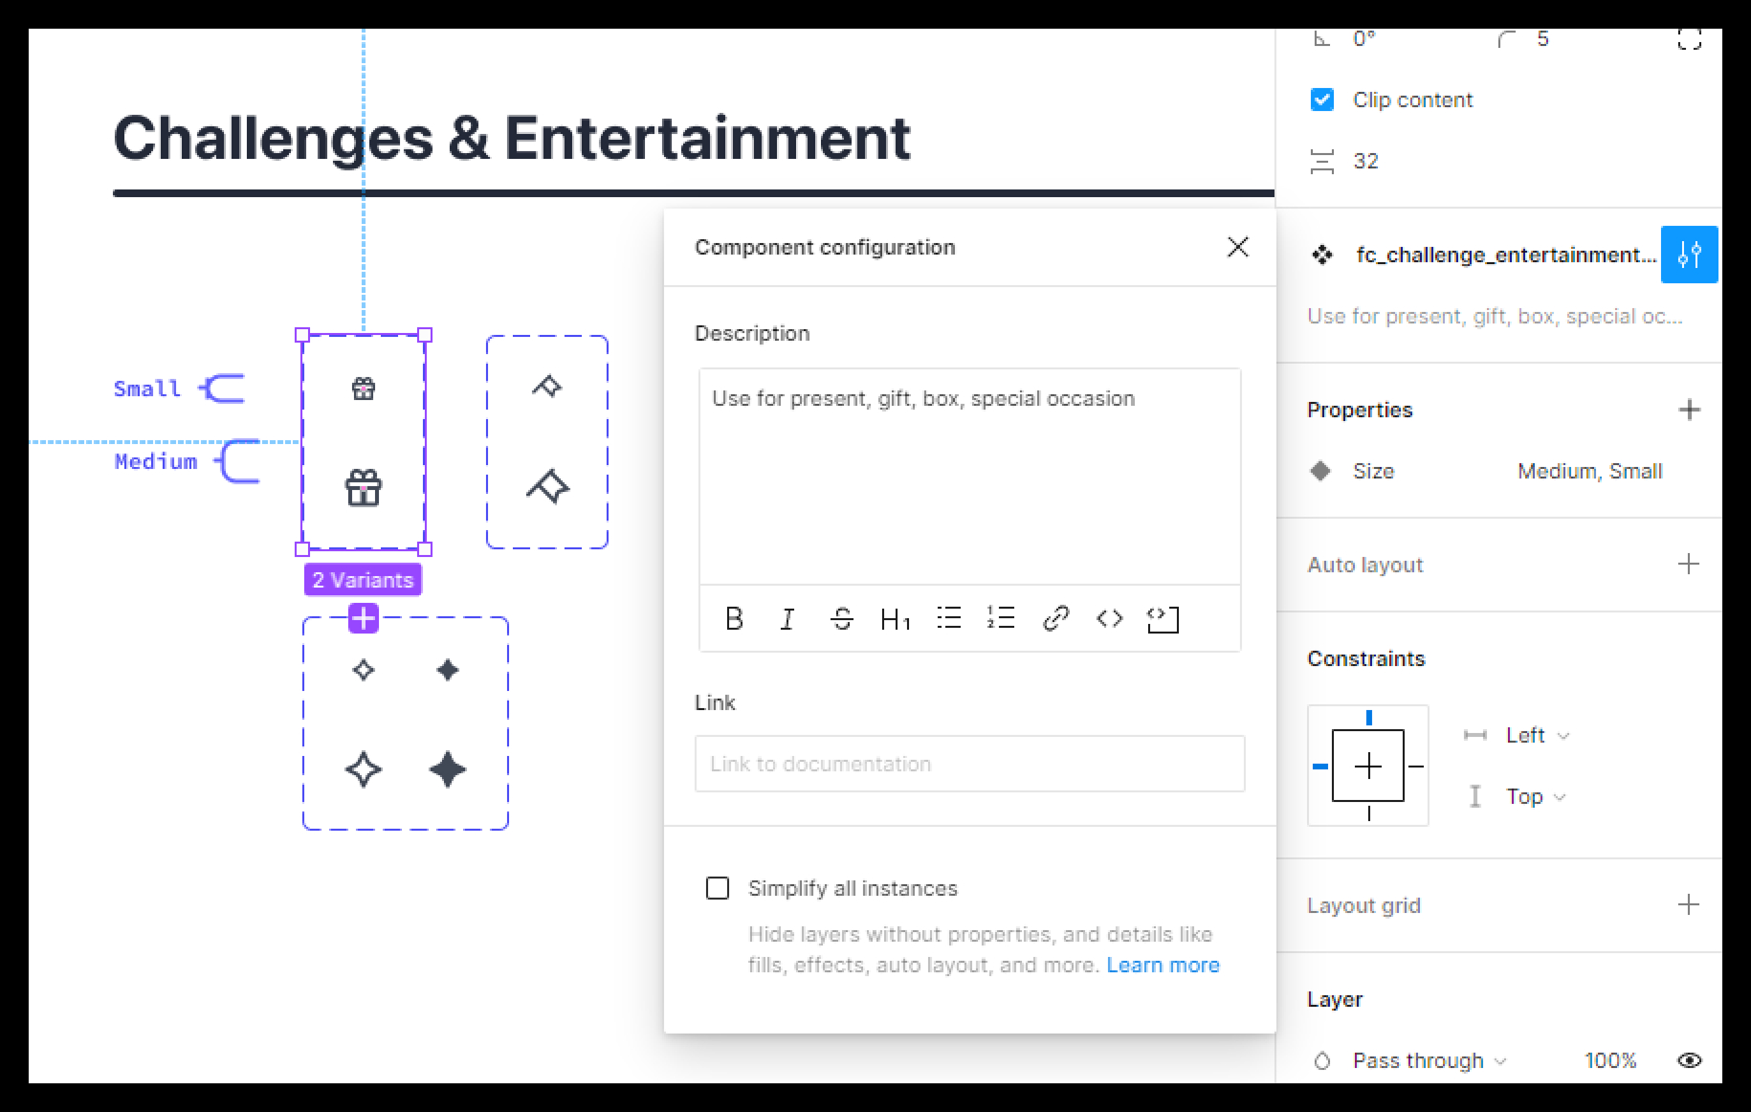Add auto layout to the component
This screenshot has width=1751, height=1112.
[1689, 564]
